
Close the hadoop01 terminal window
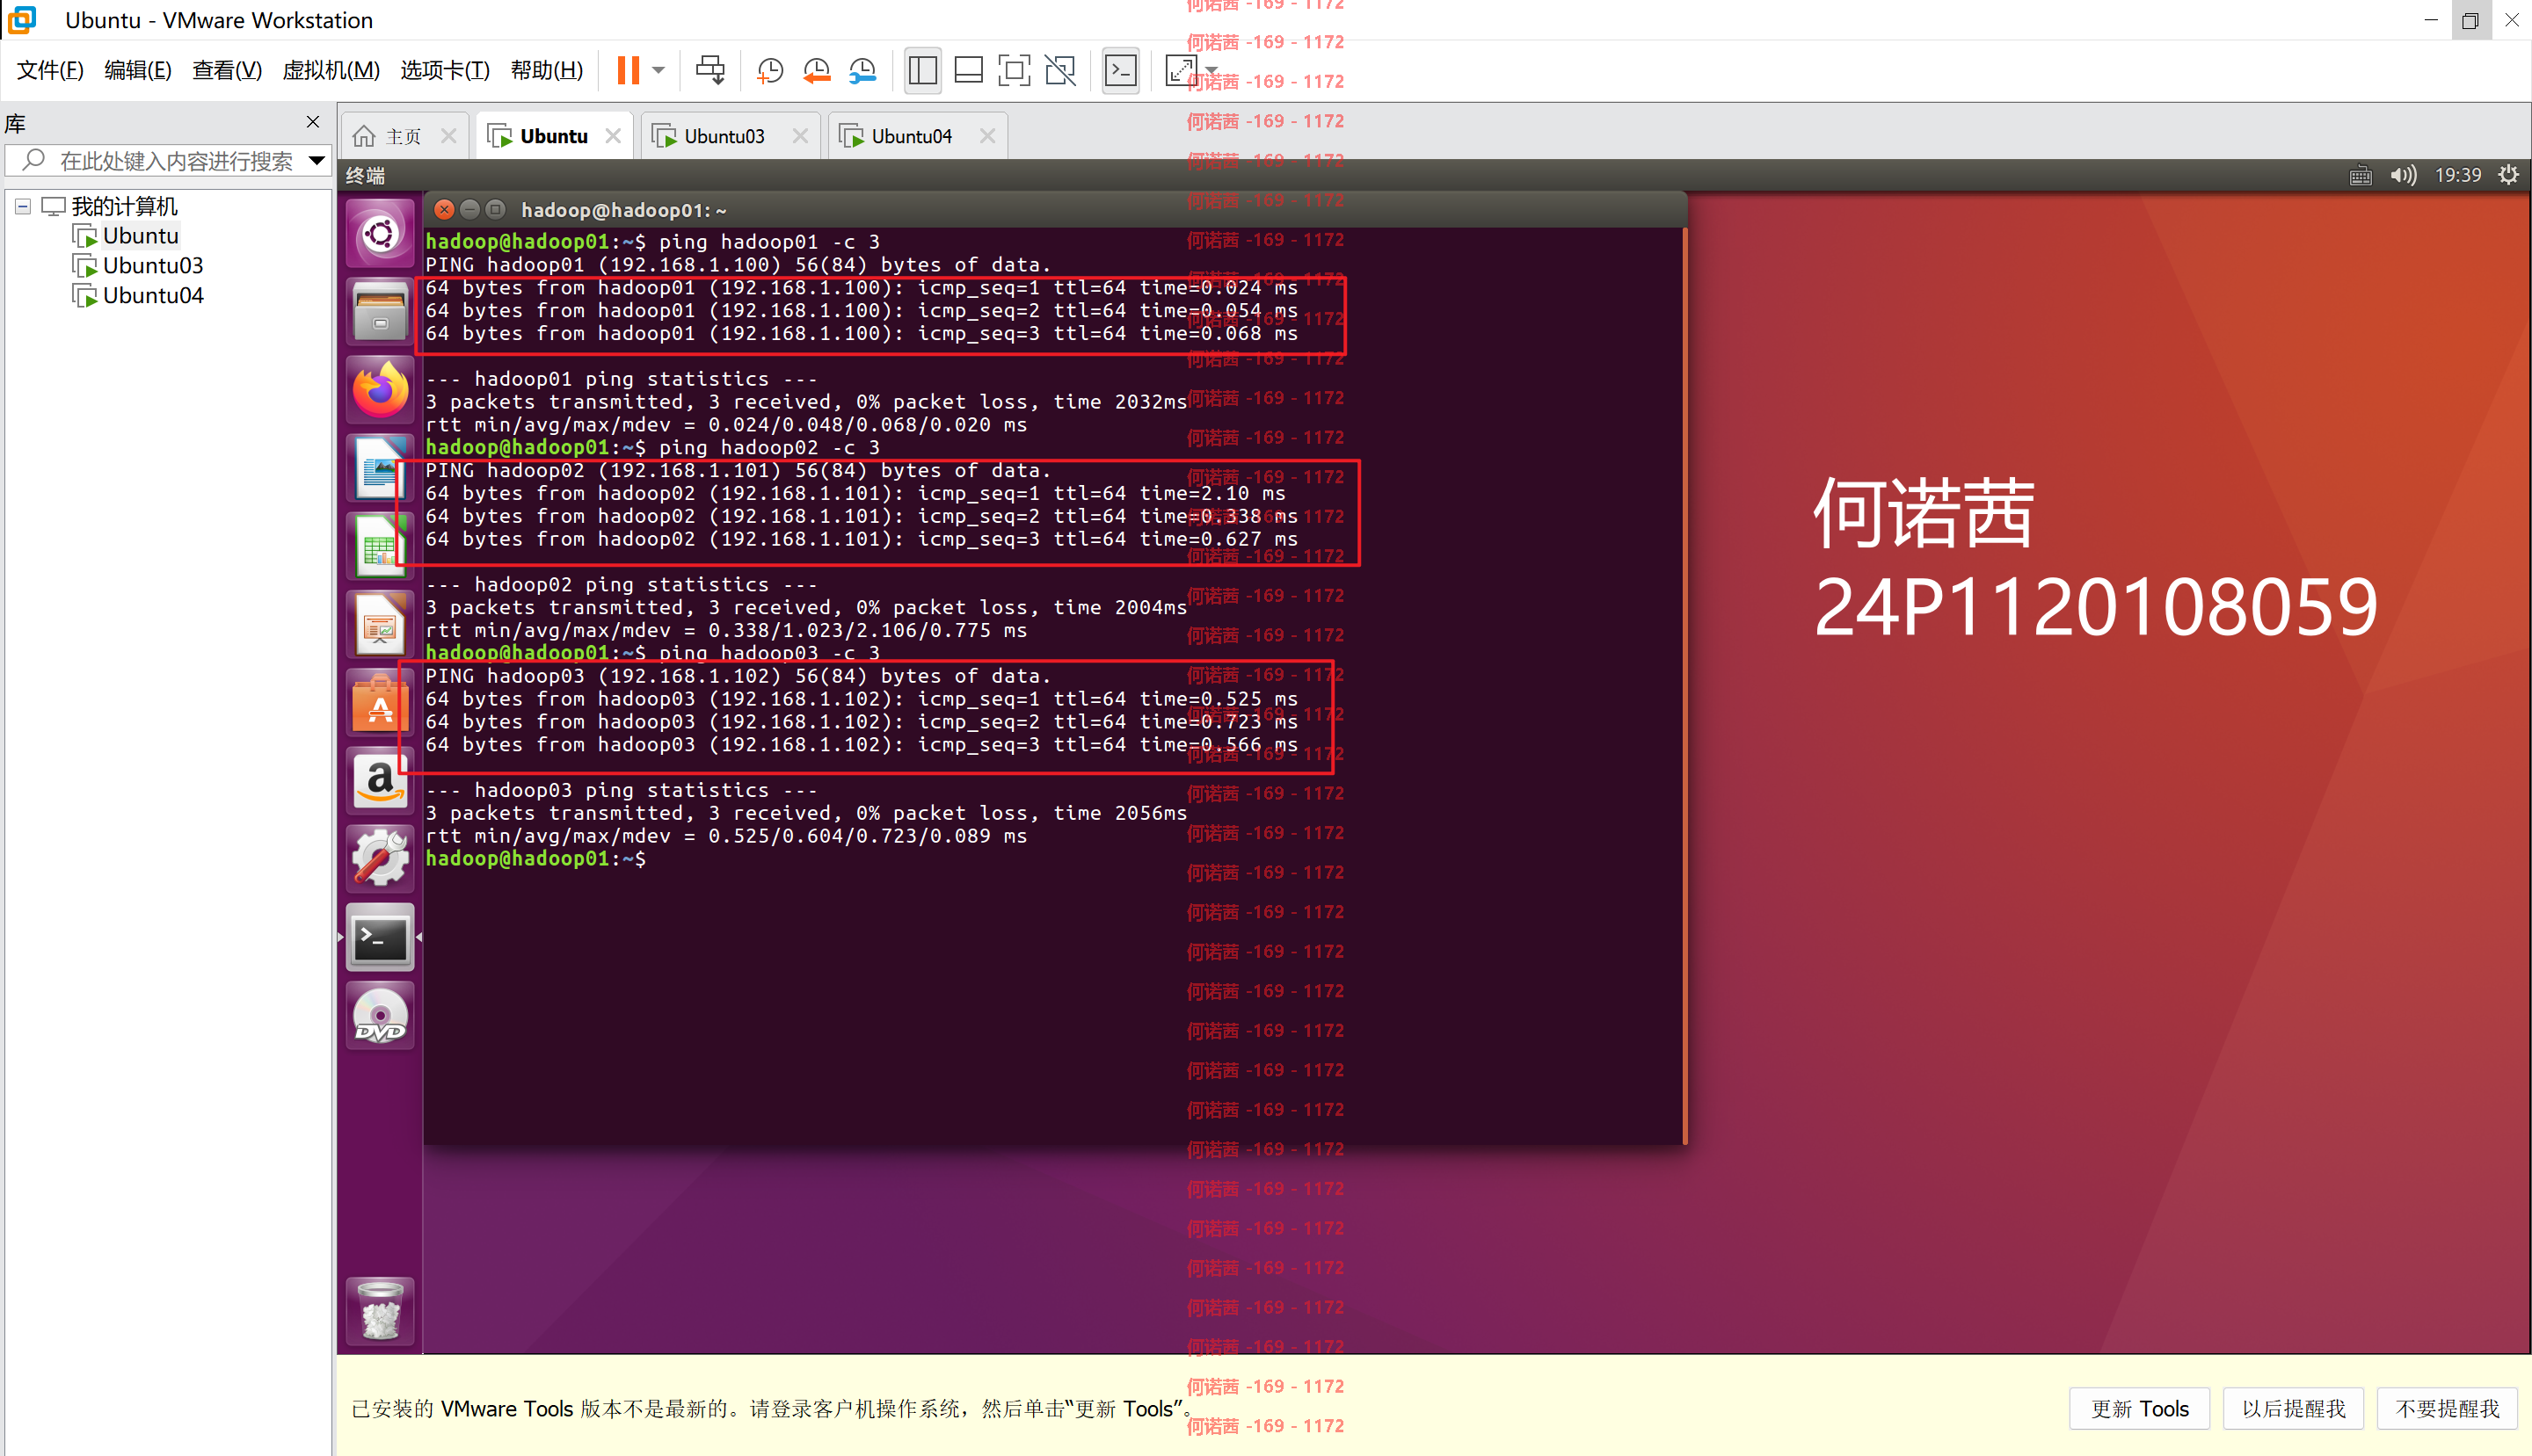coord(444,209)
